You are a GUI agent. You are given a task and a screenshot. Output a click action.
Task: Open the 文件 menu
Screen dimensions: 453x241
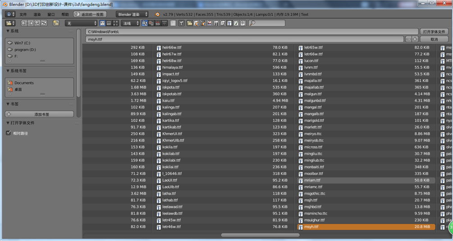pyautogui.click(x=23, y=14)
